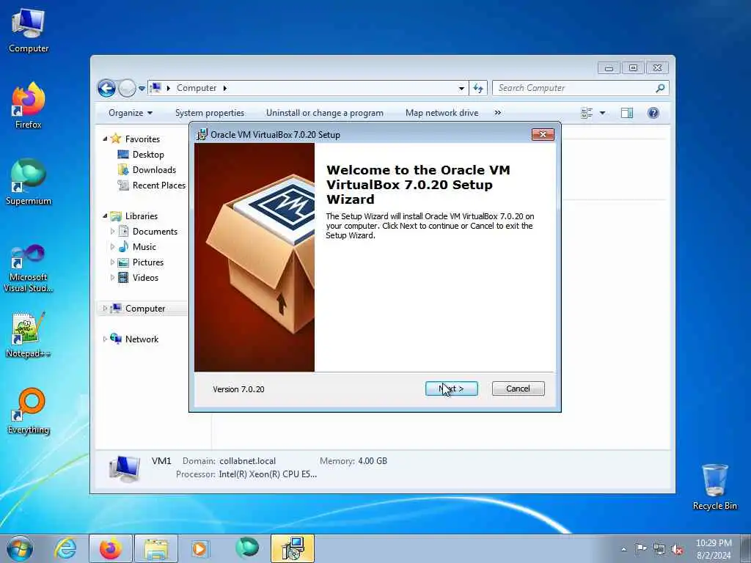Viewport: 751px width, 563px height.
Task: Refresh the Computer view in Explorer
Action: click(x=478, y=88)
